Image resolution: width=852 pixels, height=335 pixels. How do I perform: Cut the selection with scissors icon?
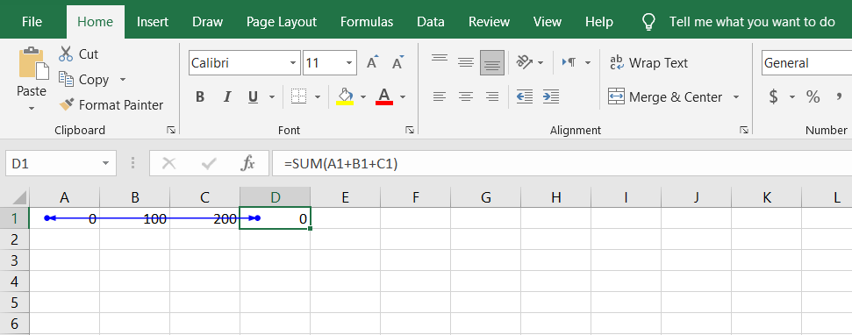click(66, 53)
